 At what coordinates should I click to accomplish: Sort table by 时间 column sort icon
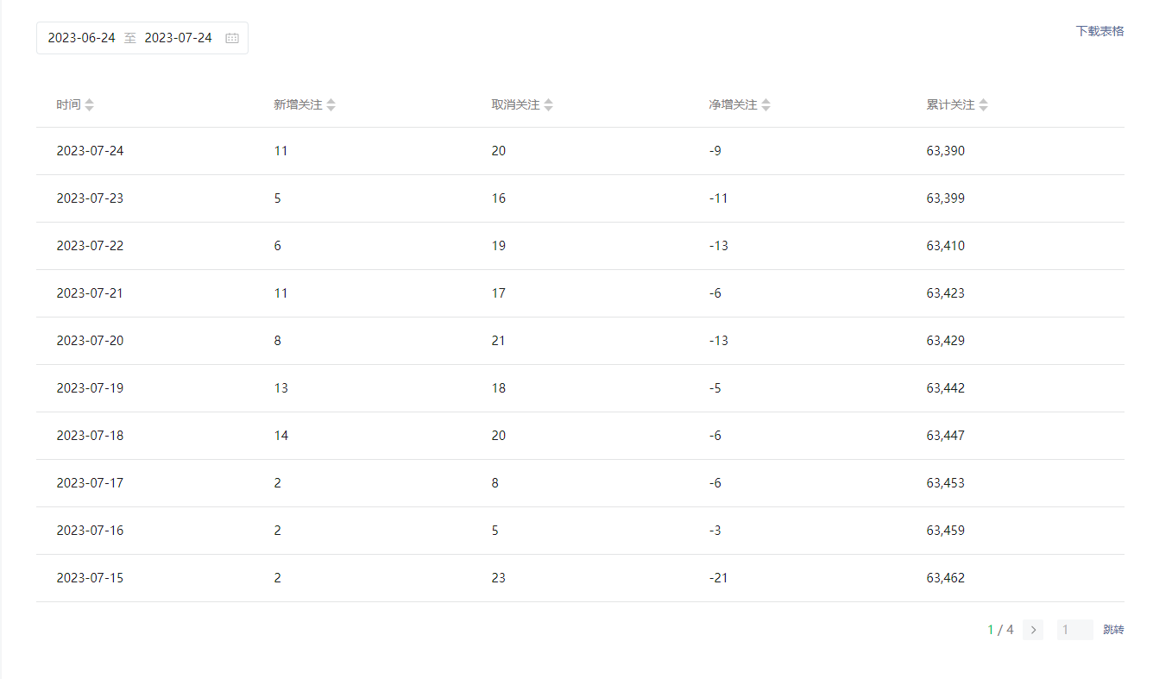[90, 104]
